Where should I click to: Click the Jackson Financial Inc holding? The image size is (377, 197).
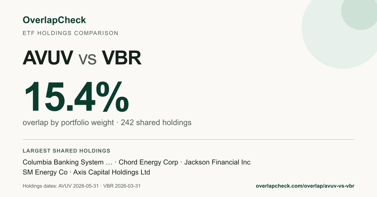(x=217, y=162)
